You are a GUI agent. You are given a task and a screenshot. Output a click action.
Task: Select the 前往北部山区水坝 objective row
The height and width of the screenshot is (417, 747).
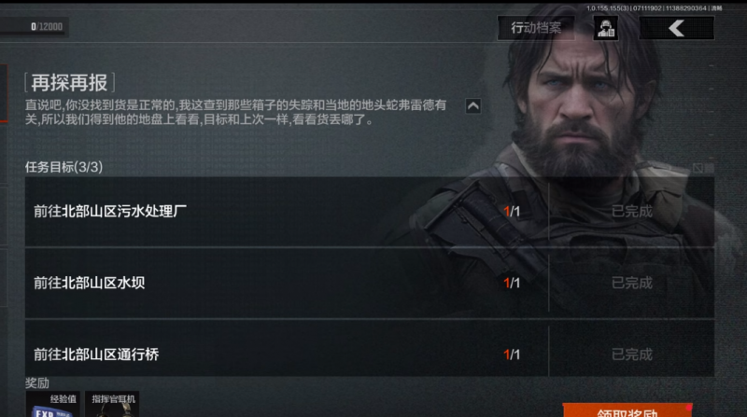pos(369,283)
